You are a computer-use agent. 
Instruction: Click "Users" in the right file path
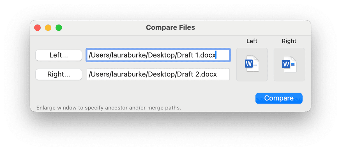(99, 75)
